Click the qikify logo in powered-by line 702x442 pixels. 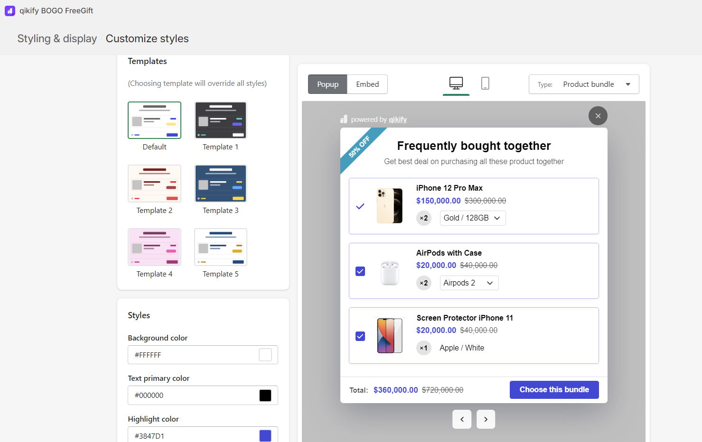[x=344, y=120]
